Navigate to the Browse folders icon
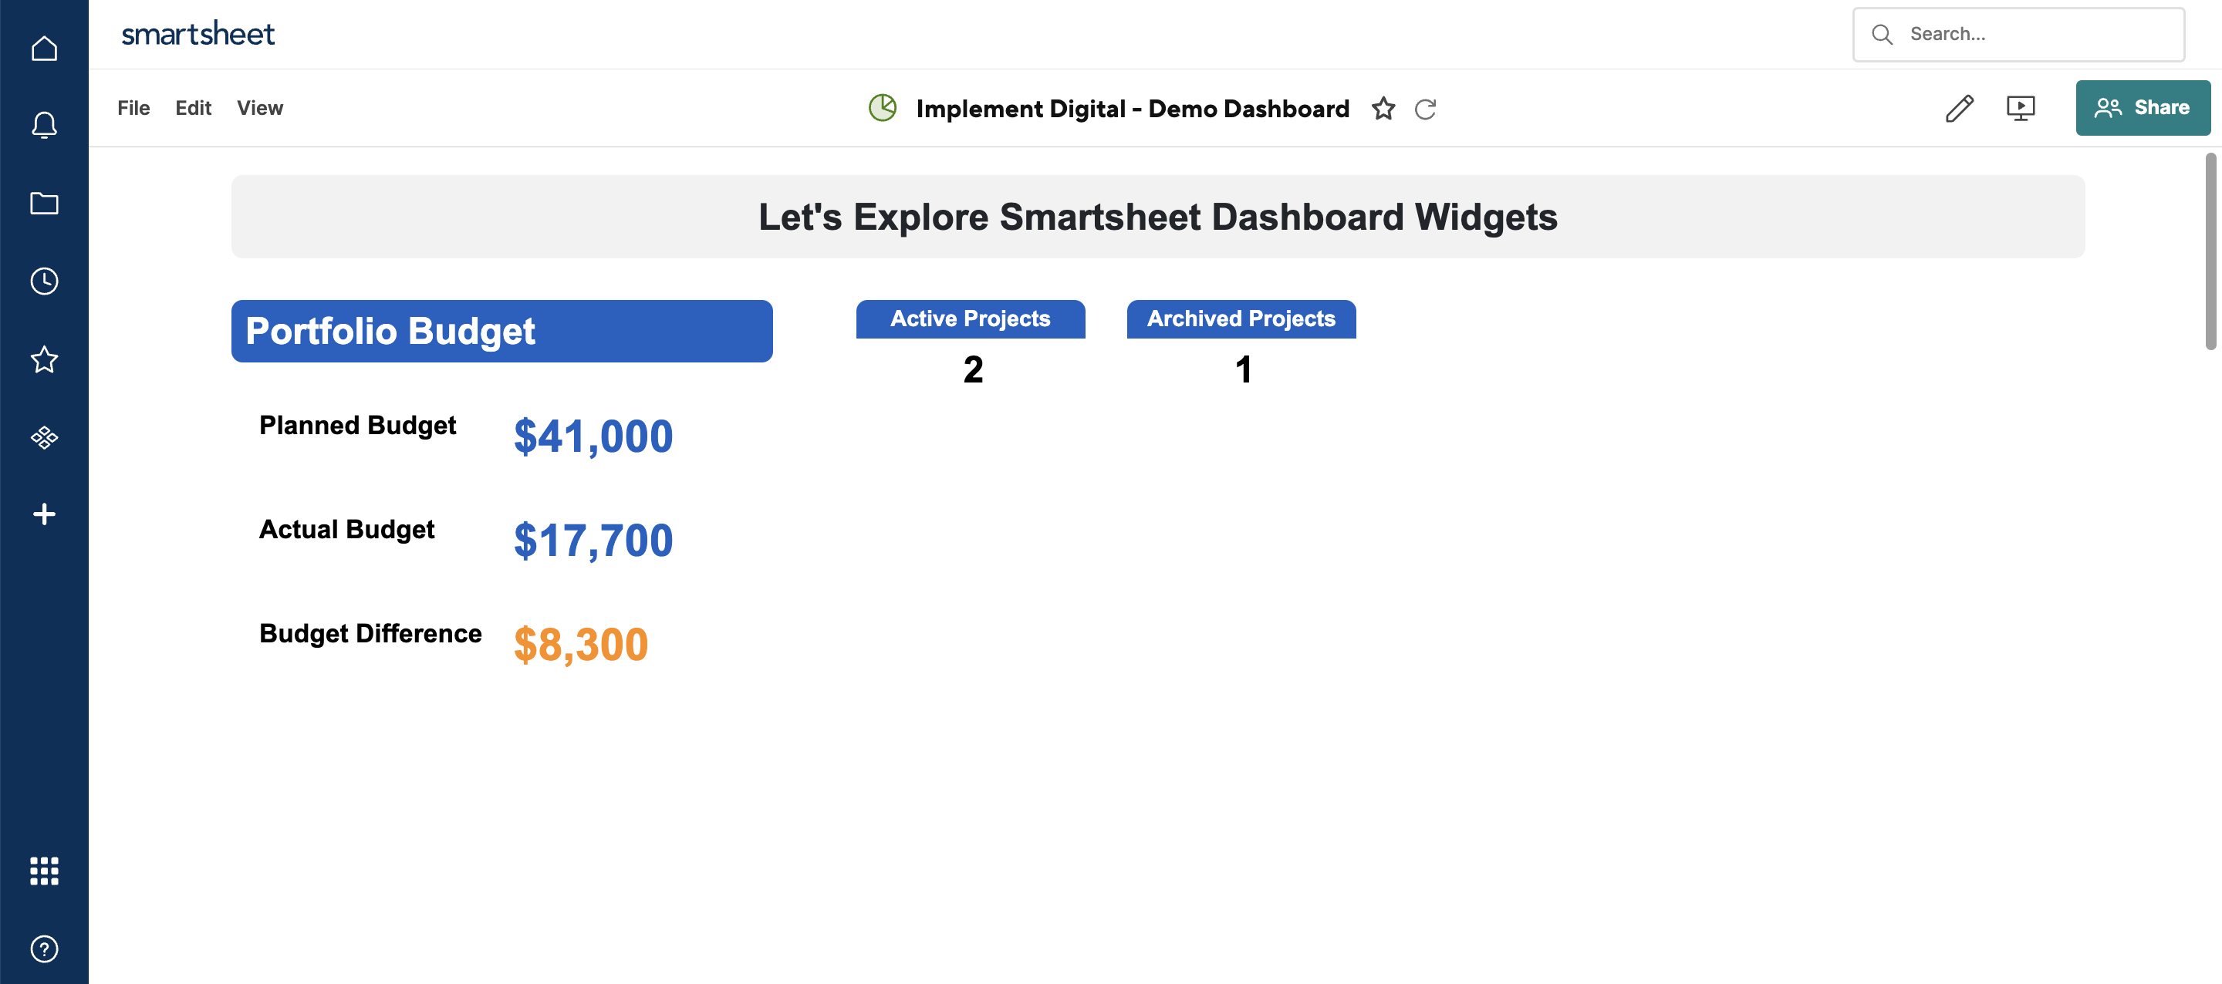Viewport: 2222px width, 984px height. [44, 203]
